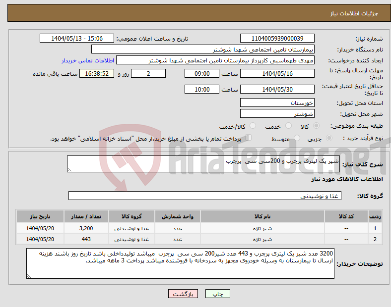
Task: Open اطلاعات تماس خریدار link
Action: [x=88, y=60]
